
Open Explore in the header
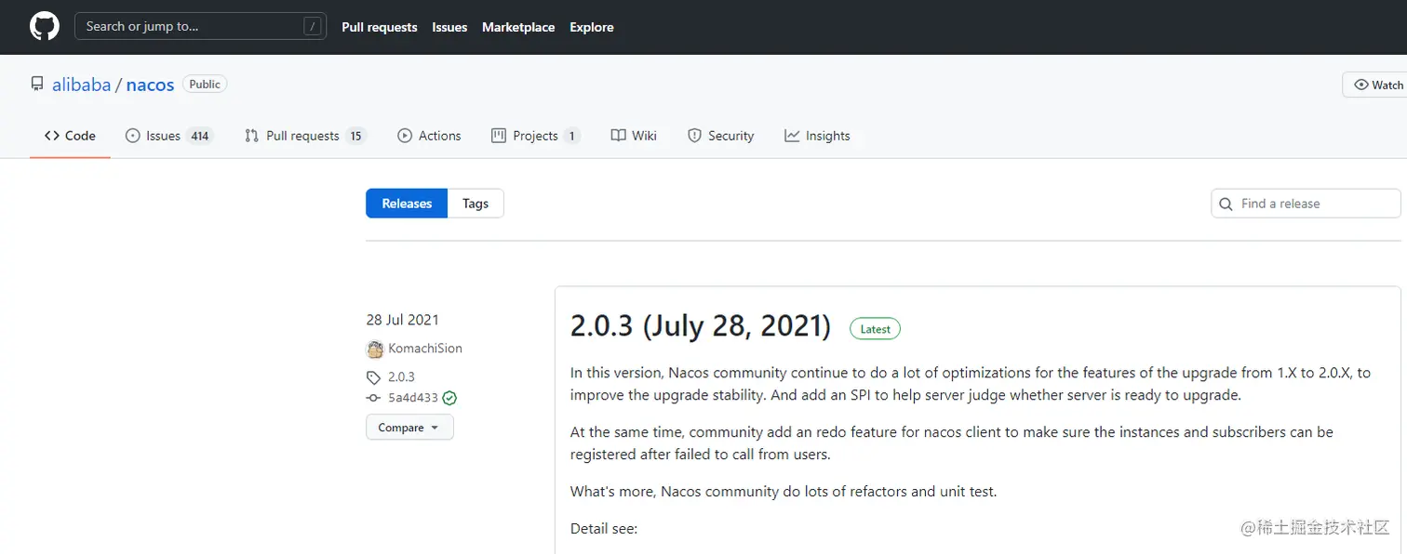pos(592,27)
